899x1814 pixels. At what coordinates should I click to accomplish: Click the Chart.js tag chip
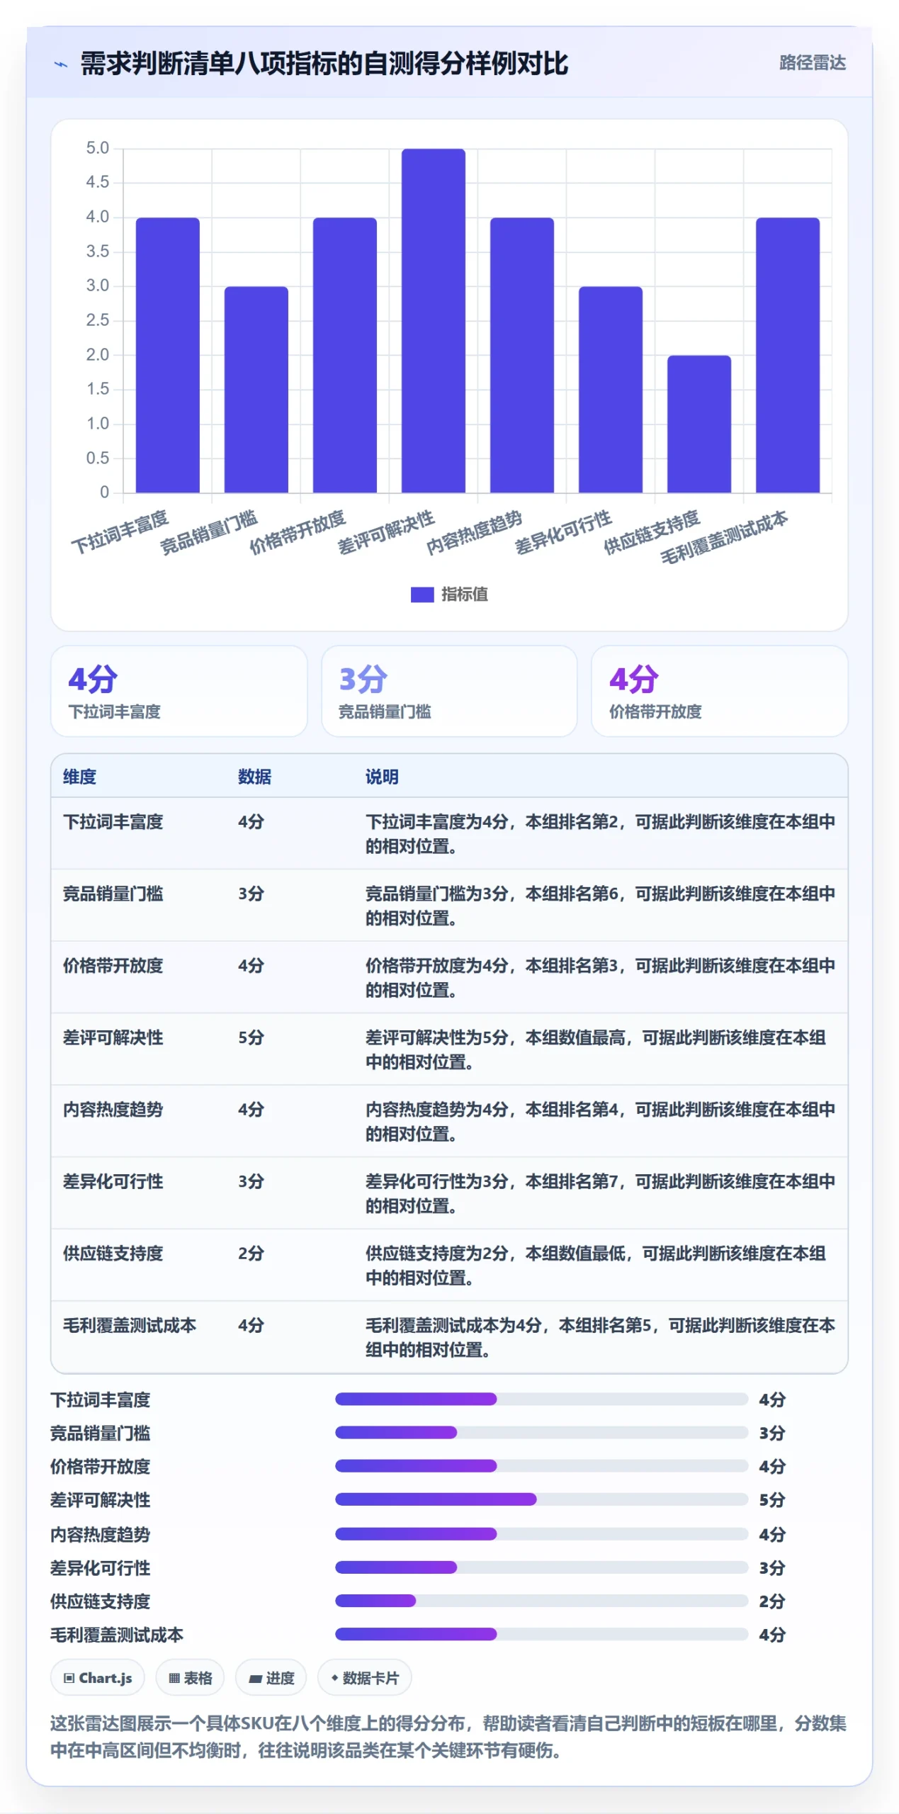coord(98,1678)
